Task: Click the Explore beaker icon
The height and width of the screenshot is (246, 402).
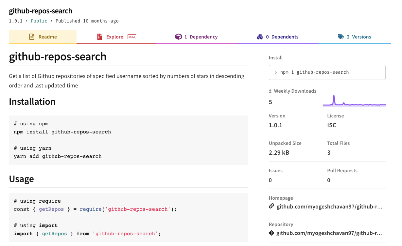Action: point(100,37)
